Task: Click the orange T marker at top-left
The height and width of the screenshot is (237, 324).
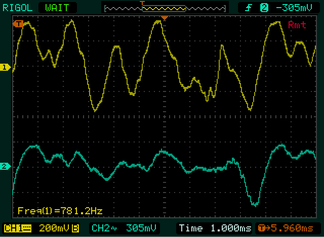Action: [19, 24]
